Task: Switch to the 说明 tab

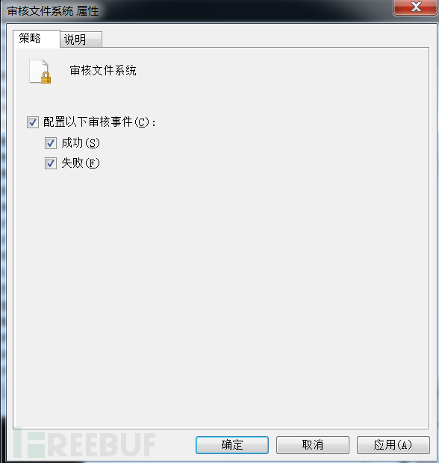Action: tap(81, 40)
